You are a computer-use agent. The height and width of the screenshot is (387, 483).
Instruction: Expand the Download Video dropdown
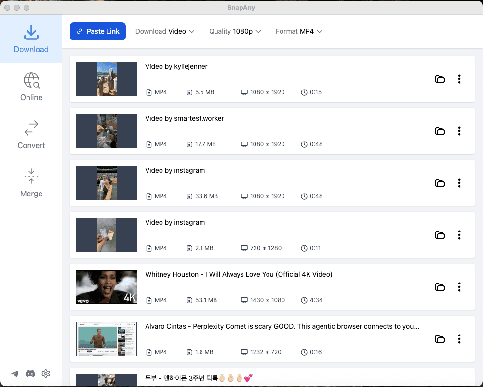point(165,31)
